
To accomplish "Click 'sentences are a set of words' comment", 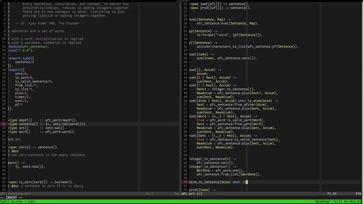I will (x=38, y=31).
